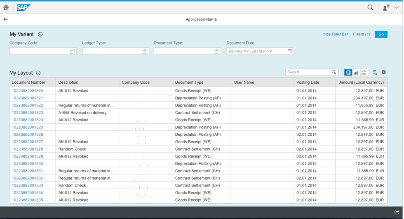Image resolution: width=404 pixels, height=219 pixels.
Task: Open Company Code value help icon
Action: (72, 51)
